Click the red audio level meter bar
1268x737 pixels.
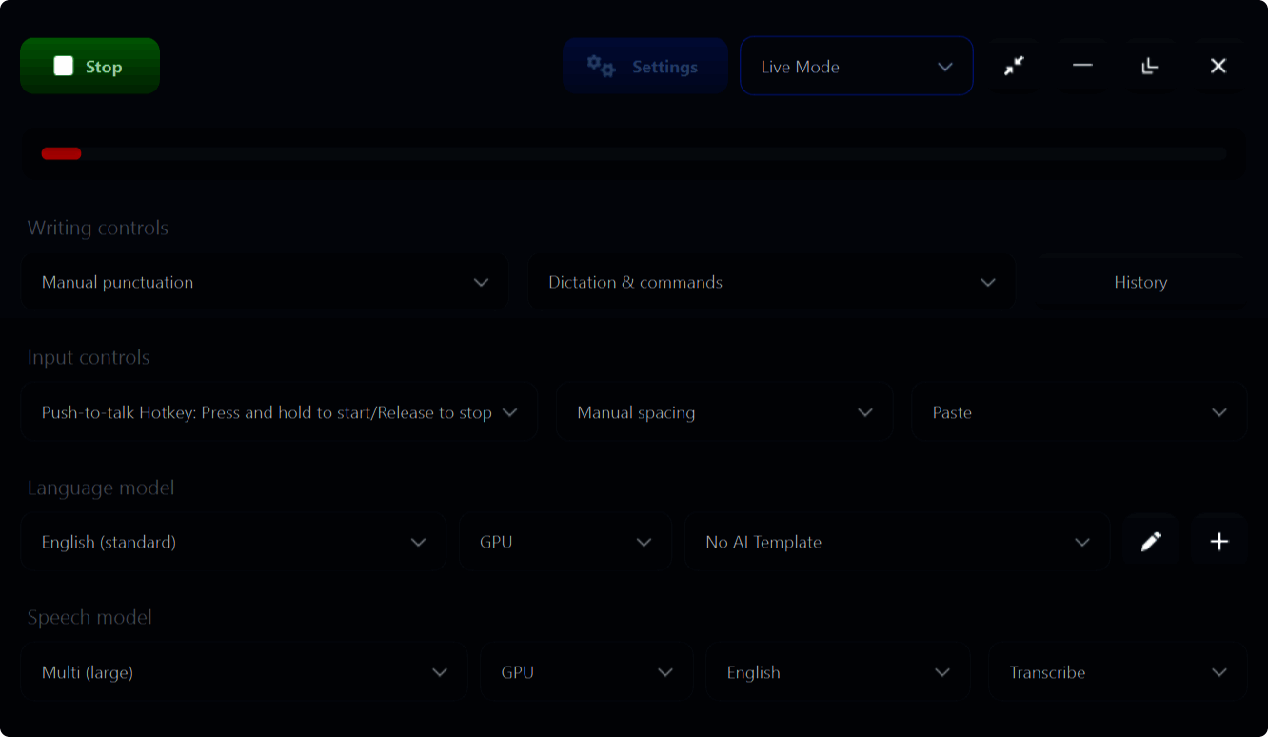pyautogui.click(x=62, y=153)
